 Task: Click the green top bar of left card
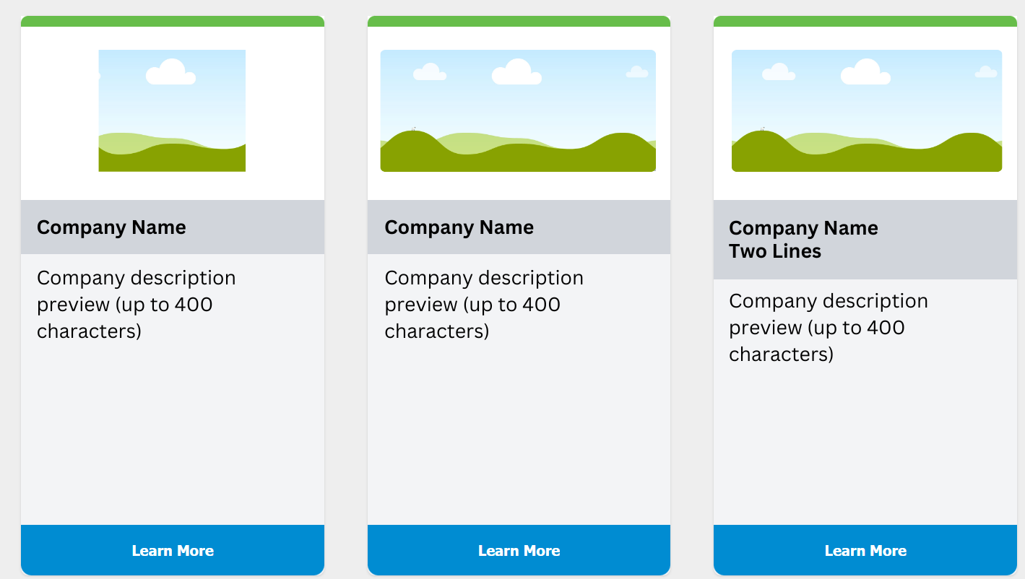point(173,21)
